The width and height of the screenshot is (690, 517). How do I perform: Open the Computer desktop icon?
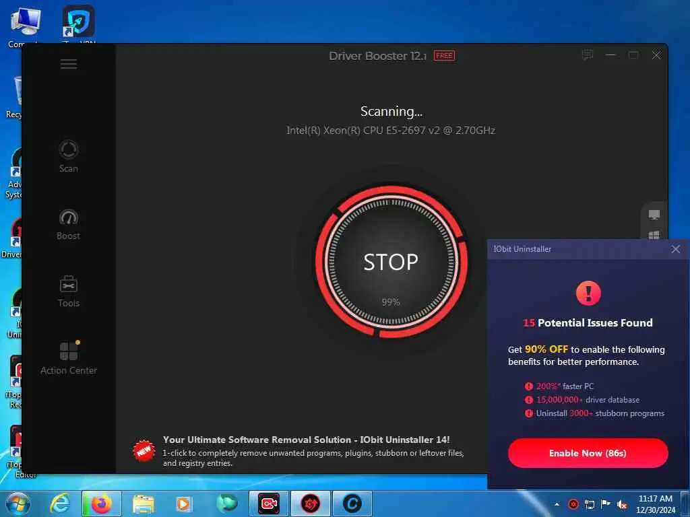point(25,26)
